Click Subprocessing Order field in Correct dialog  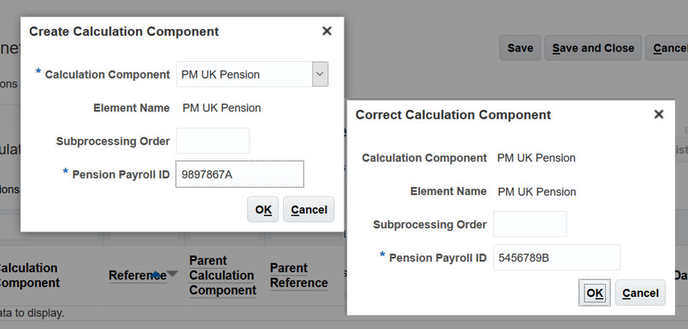point(530,224)
